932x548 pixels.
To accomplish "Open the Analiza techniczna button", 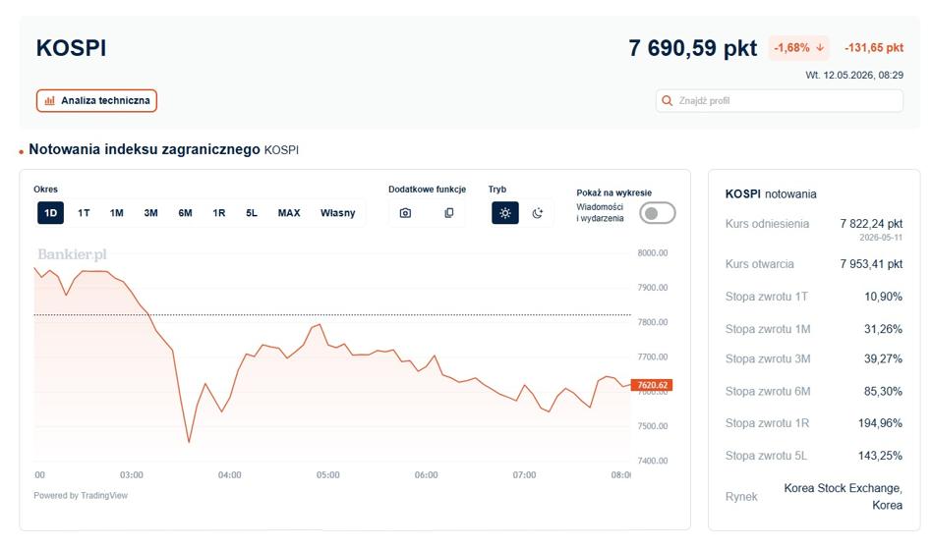I will [97, 101].
